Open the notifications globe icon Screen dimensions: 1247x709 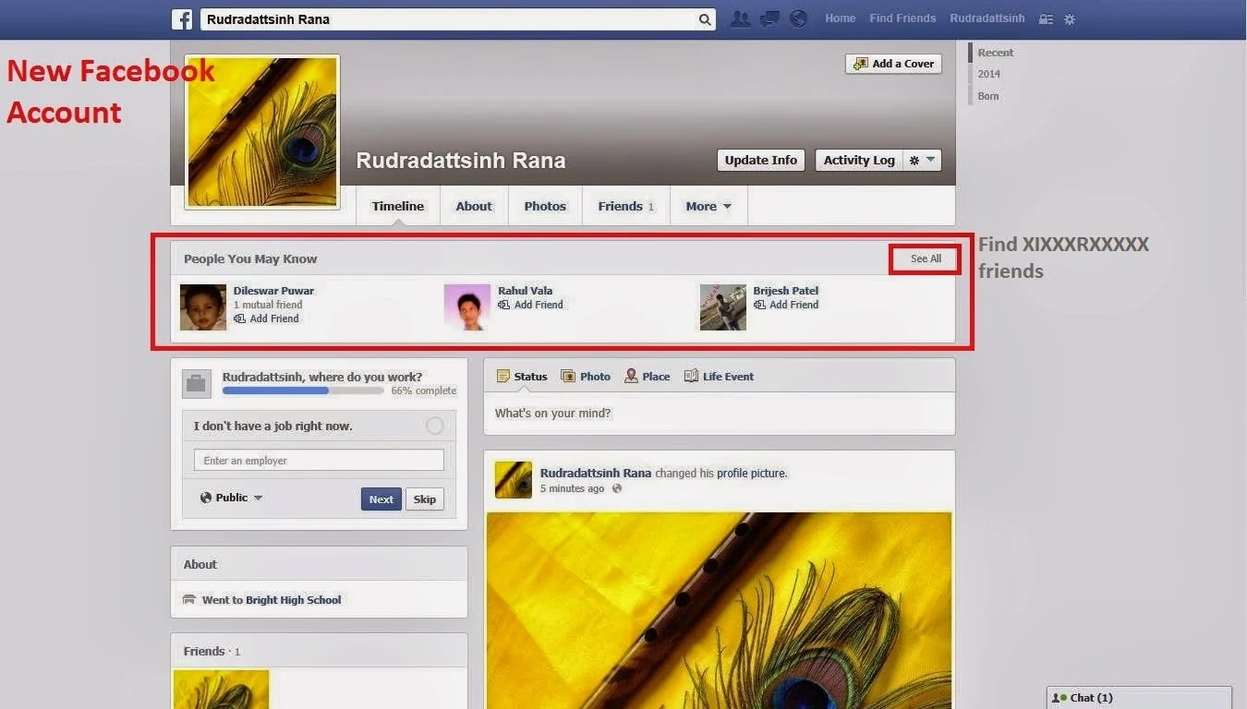[798, 18]
